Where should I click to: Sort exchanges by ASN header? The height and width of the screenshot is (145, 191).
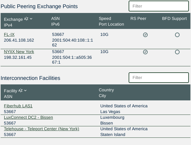55,19
